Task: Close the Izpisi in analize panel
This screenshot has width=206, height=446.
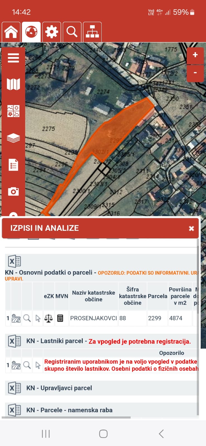Action: tap(191, 229)
